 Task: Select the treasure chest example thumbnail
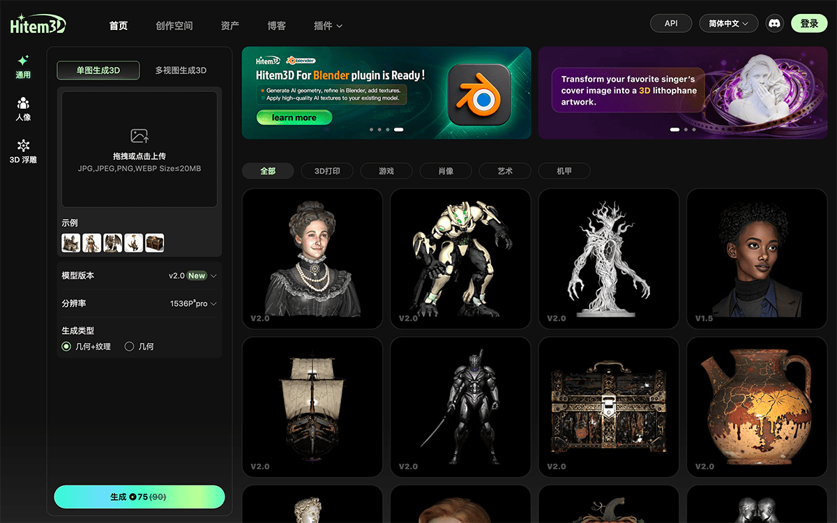[155, 243]
